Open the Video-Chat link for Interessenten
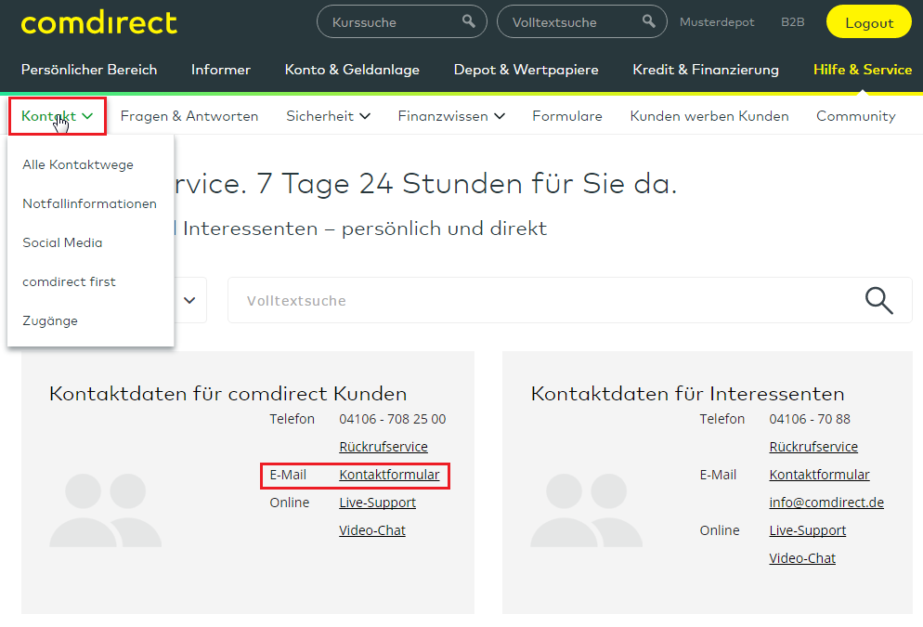 pyautogui.click(x=801, y=558)
